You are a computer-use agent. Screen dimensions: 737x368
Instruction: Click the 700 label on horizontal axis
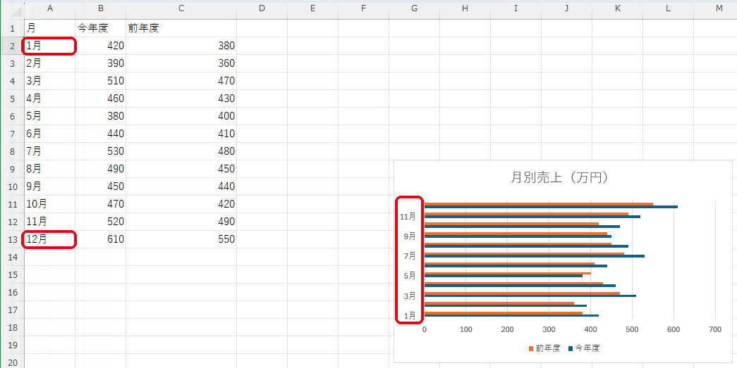(715, 330)
